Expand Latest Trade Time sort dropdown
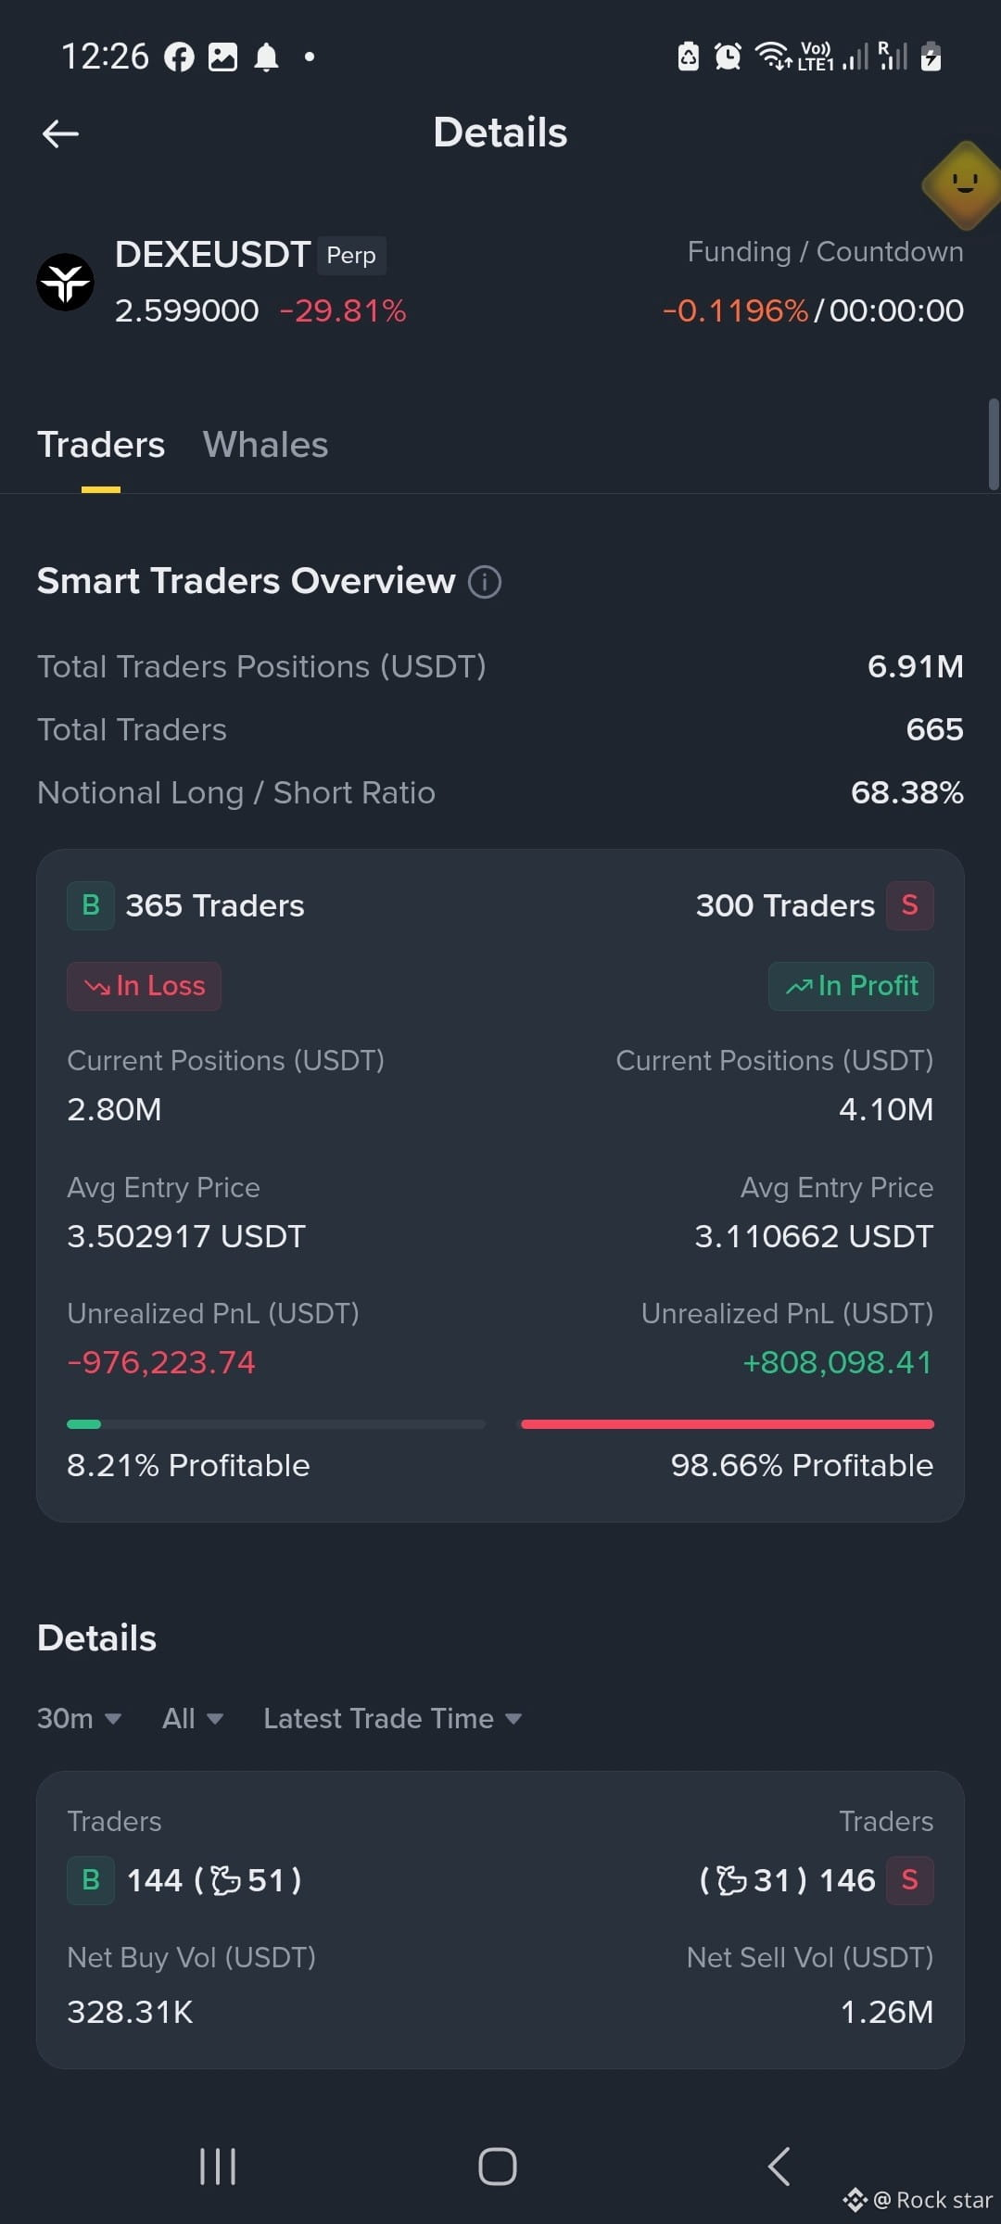 393,1719
